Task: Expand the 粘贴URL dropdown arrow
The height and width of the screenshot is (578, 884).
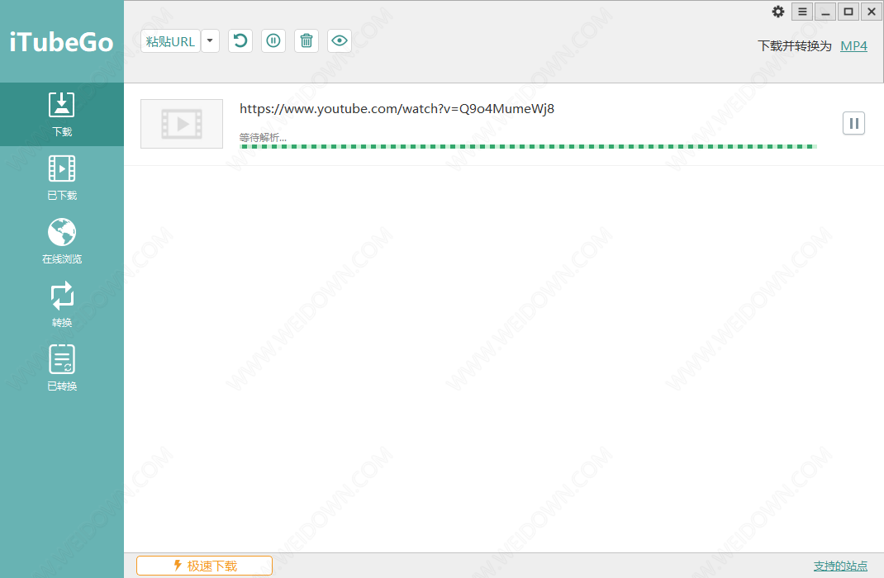Action: point(211,41)
